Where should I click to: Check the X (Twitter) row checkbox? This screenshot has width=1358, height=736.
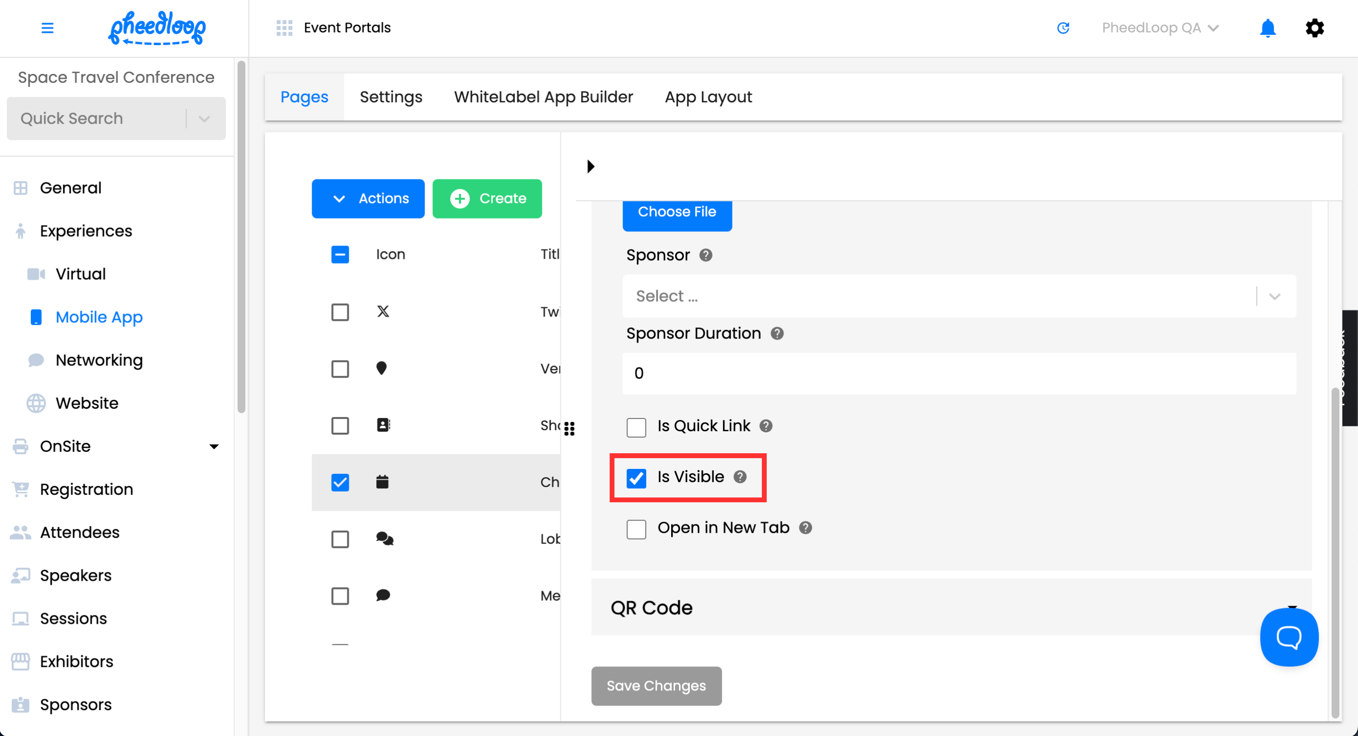[x=340, y=312]
